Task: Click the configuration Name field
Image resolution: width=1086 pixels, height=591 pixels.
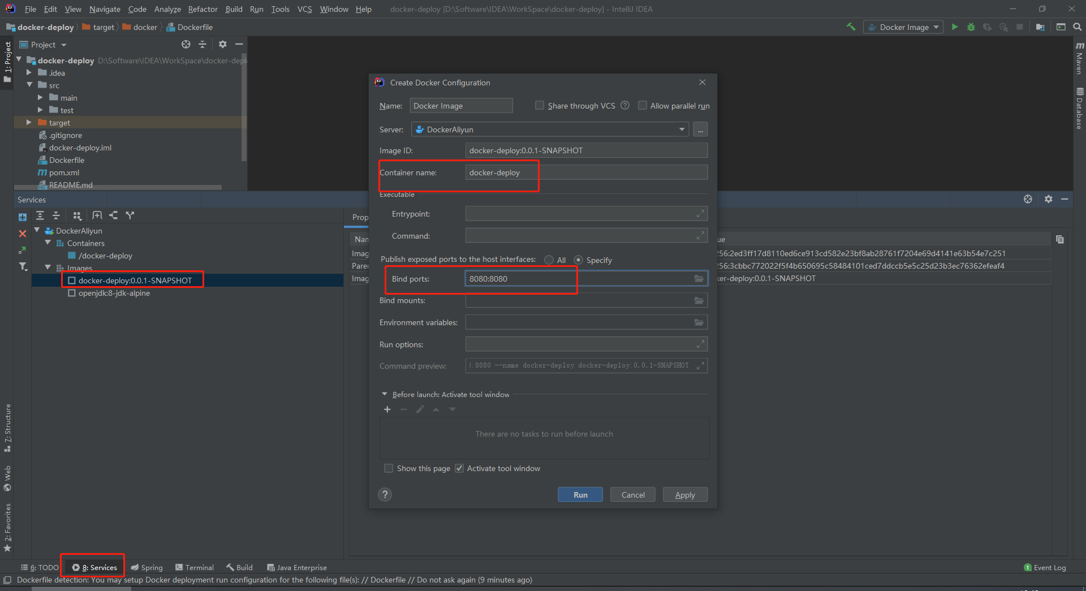Action: coord(461,106)
